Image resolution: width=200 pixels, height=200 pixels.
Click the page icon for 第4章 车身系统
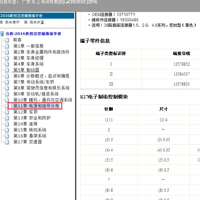pos(7,64)
